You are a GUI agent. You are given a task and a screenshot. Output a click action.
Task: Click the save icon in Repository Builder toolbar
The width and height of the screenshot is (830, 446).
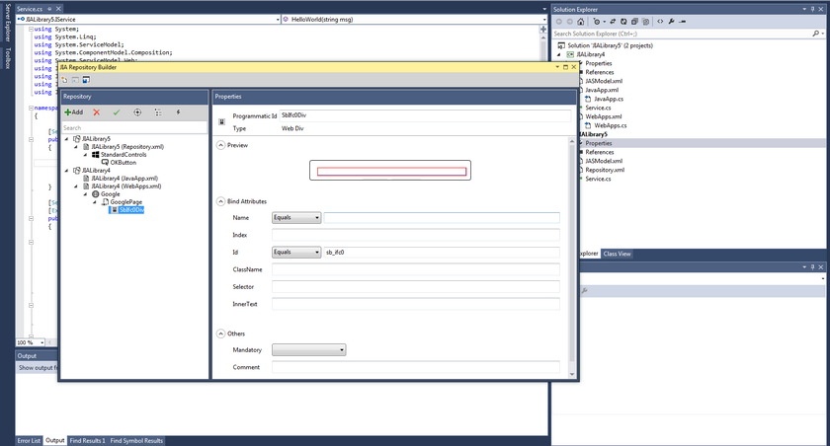point(86,80)
